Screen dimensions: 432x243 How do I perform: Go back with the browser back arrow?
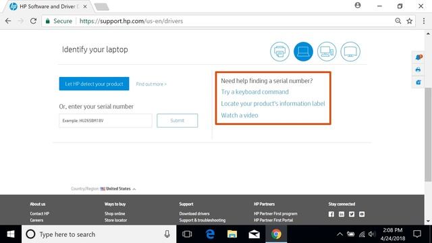[8, 21]
